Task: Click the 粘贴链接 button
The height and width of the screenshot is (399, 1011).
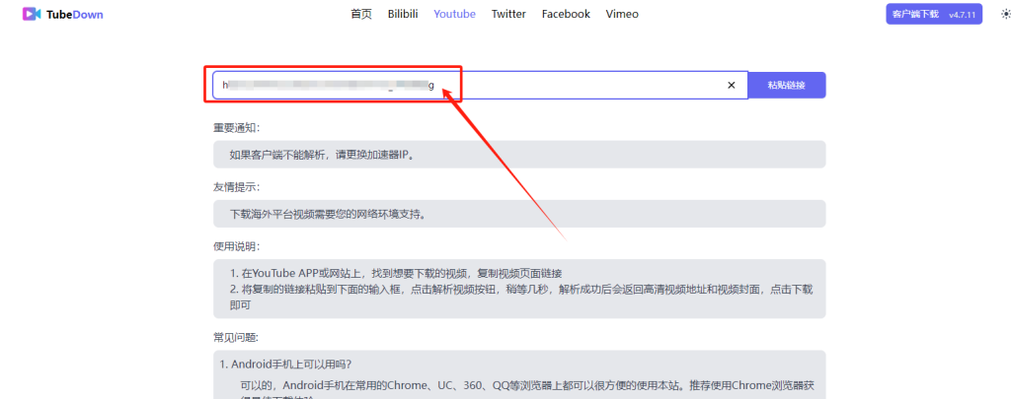Action: (787, 85)
